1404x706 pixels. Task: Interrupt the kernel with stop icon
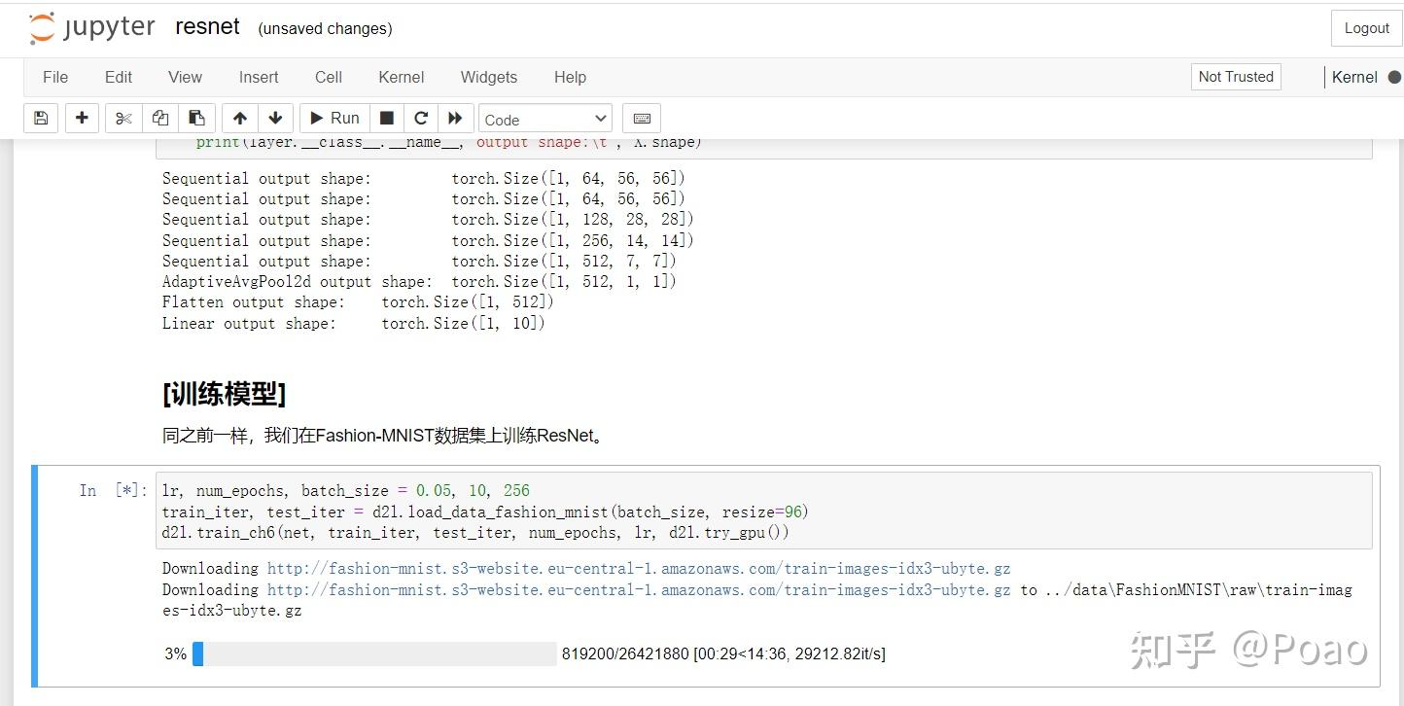tap(386, 118)
